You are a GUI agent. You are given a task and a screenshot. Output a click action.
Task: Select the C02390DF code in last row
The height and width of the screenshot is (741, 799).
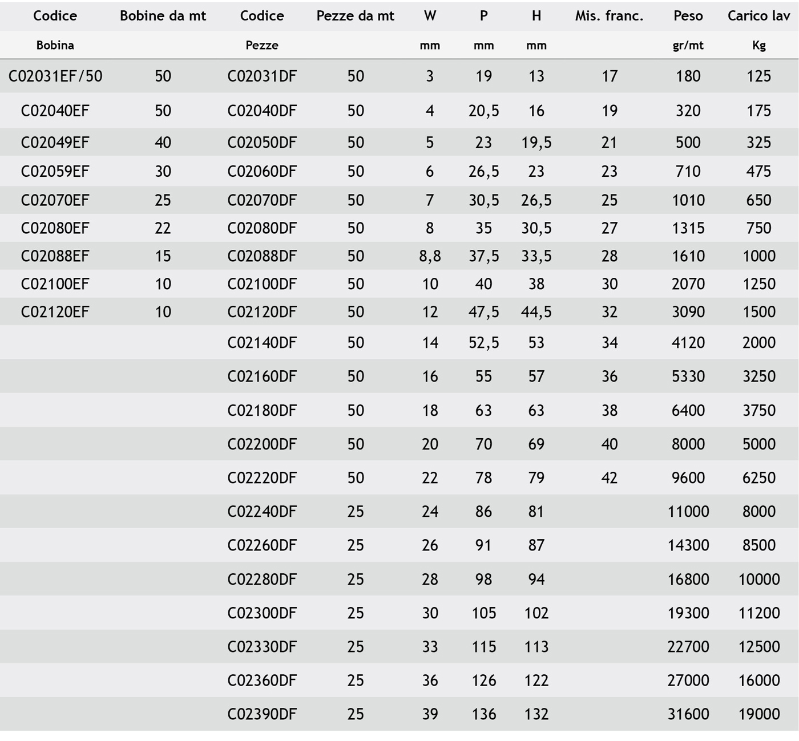pyautogui.click(x=262, y=714)
